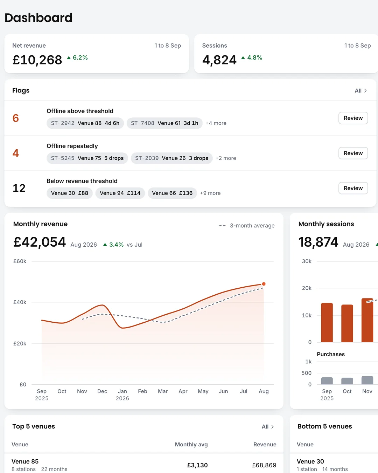Review Below revenue threshold flags
This screenshot has width=378, height=473.
(x=353, y=188)
